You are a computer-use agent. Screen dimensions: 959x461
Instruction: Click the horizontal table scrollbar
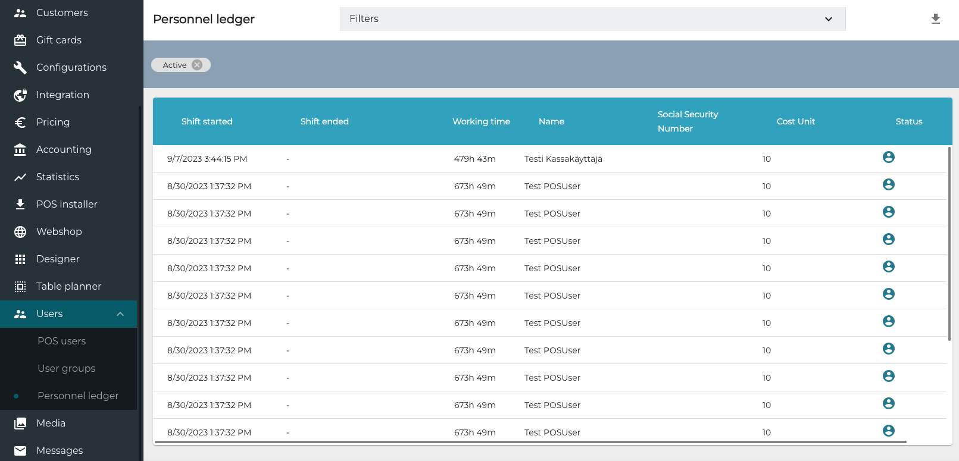(530, 442)
